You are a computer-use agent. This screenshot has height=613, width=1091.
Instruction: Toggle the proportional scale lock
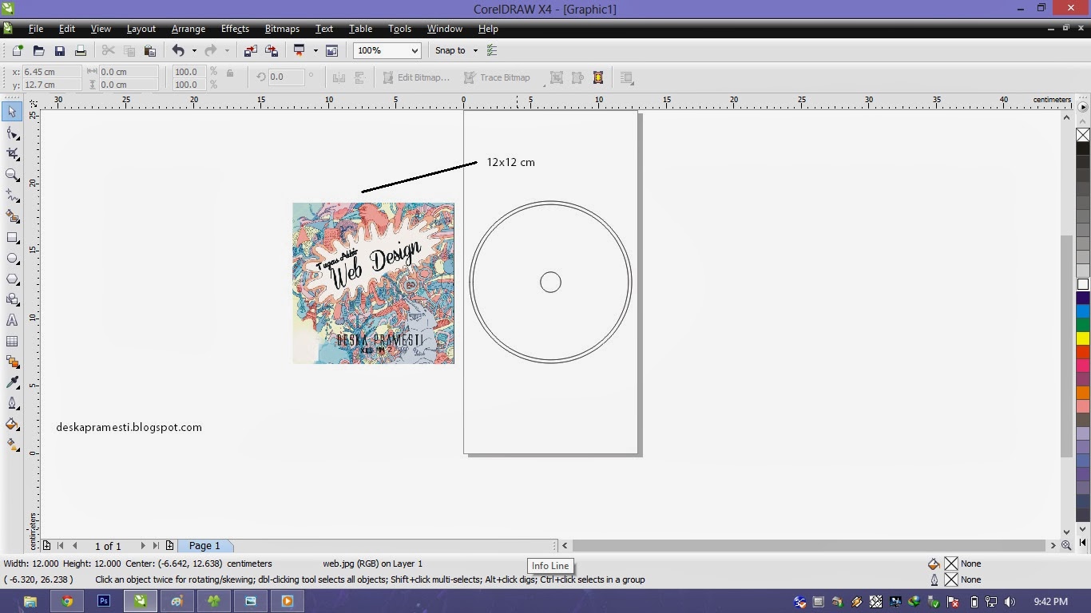(x=230, y=73)
